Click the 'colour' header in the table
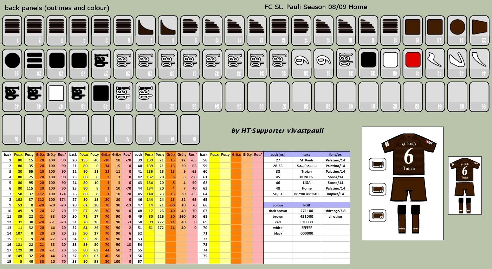492x269 pixels. coord(278,205)
